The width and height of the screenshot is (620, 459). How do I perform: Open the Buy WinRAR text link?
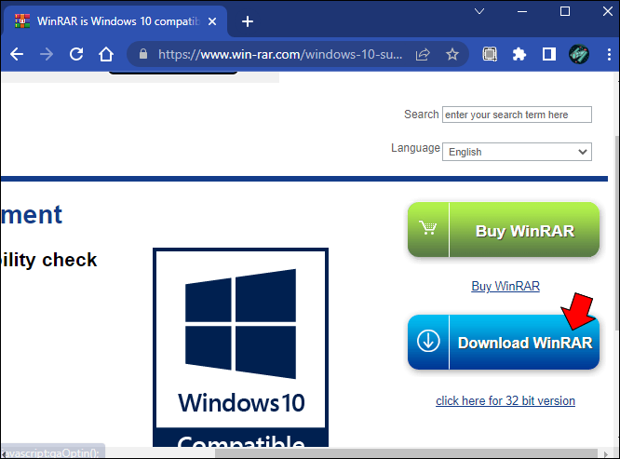[x=505, y=286]
